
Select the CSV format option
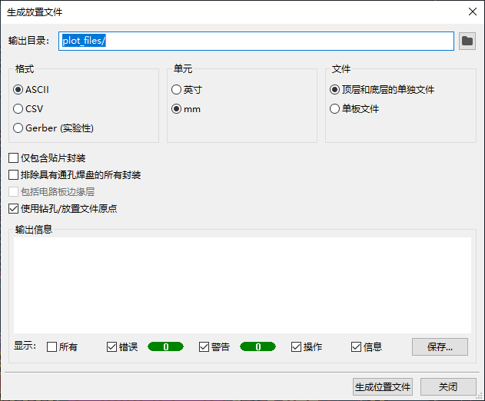point(18,109)
